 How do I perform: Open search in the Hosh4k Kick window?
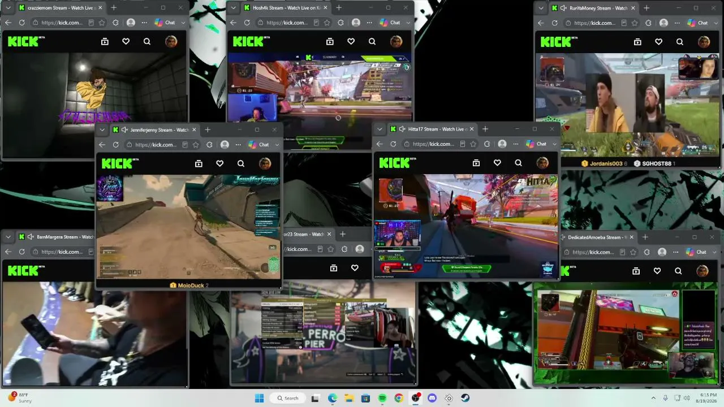(x=372, y=41)
